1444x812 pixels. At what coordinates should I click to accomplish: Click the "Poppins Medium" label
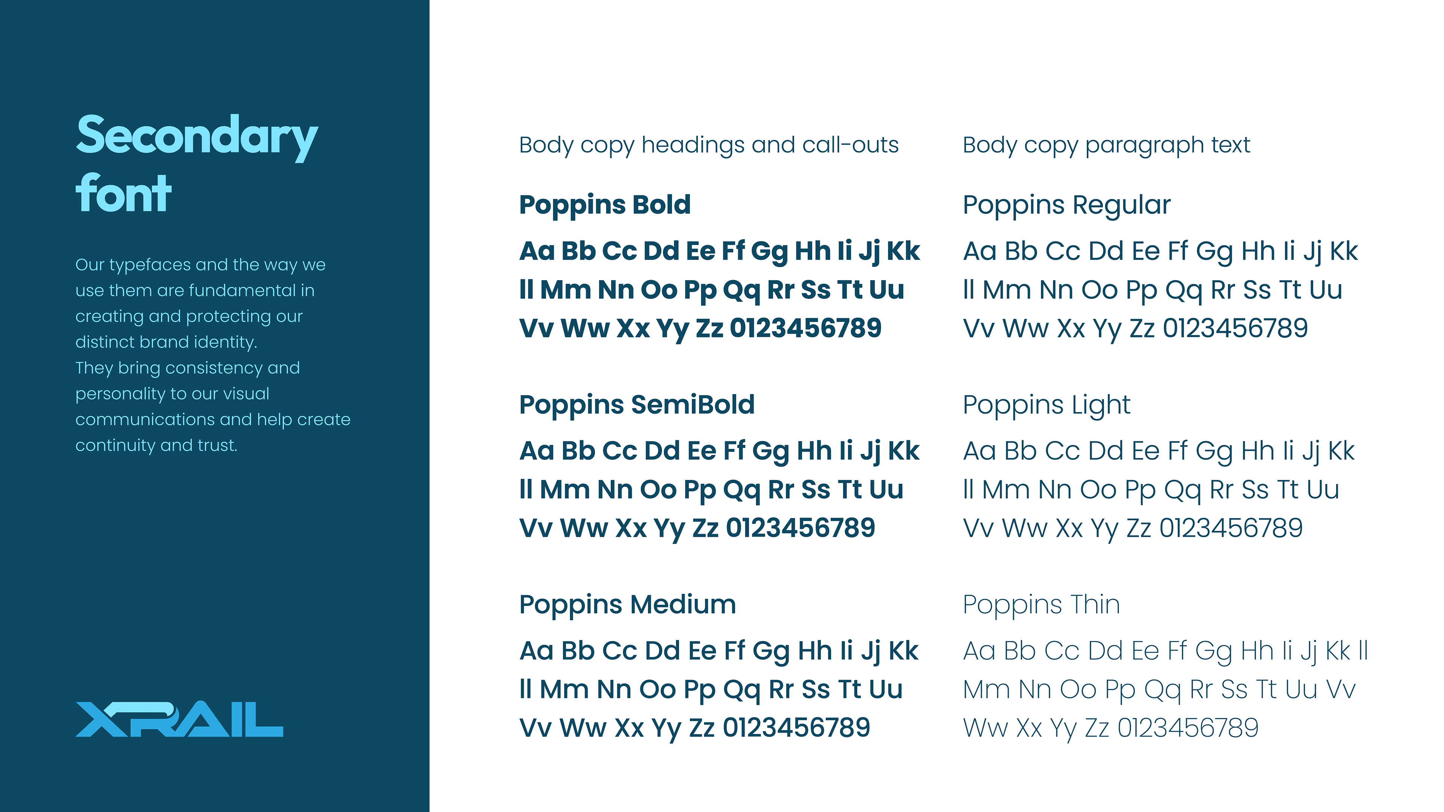coord(627,605)
